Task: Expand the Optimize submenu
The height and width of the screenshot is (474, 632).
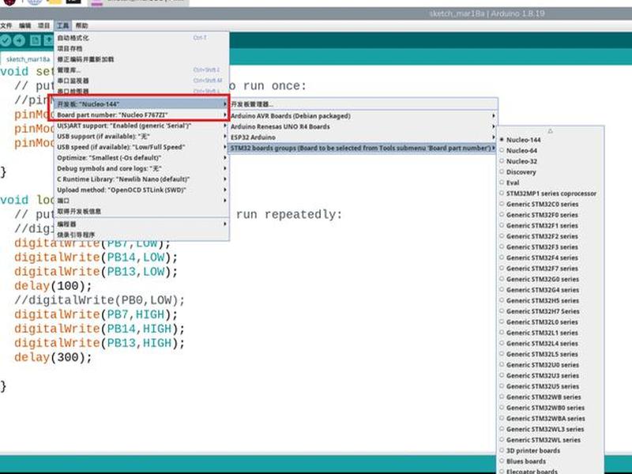Action: point(142,157)
